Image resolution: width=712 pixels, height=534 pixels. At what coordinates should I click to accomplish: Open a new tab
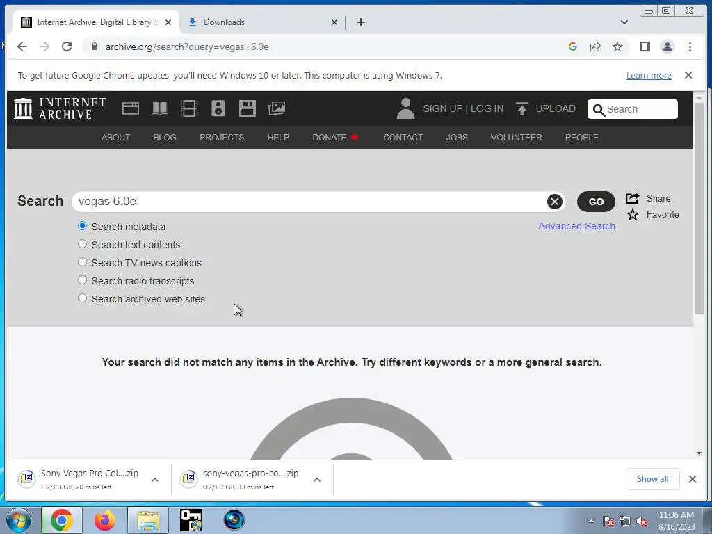point(361,22)
